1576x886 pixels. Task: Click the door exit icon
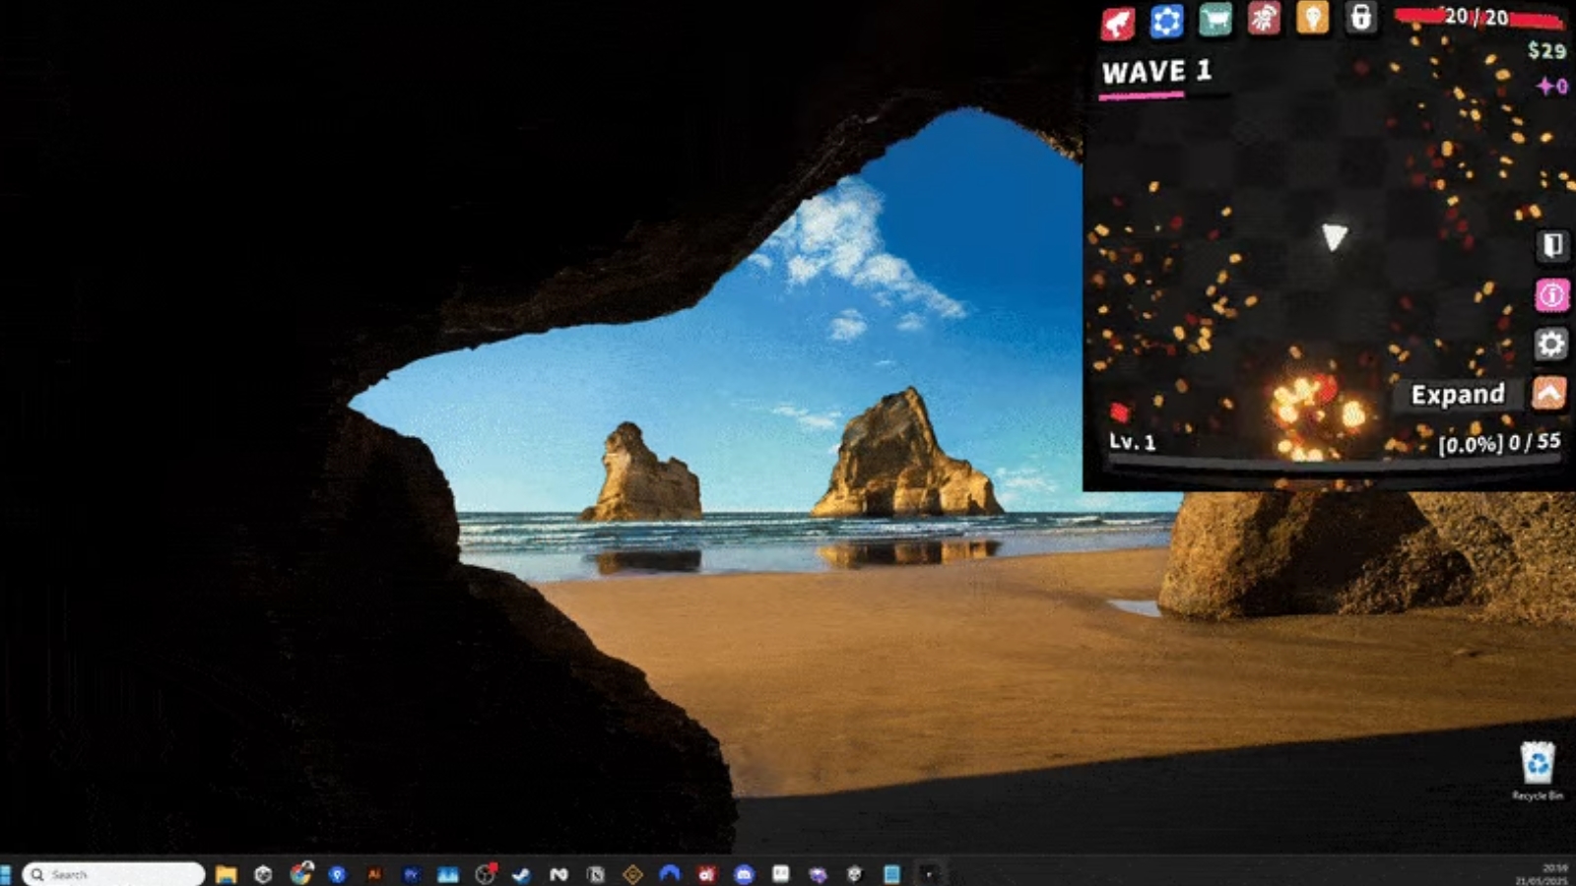pos(1552,245)
